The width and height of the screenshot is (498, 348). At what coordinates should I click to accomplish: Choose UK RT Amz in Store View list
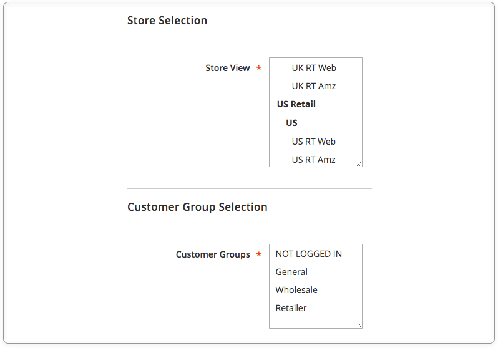315,86
